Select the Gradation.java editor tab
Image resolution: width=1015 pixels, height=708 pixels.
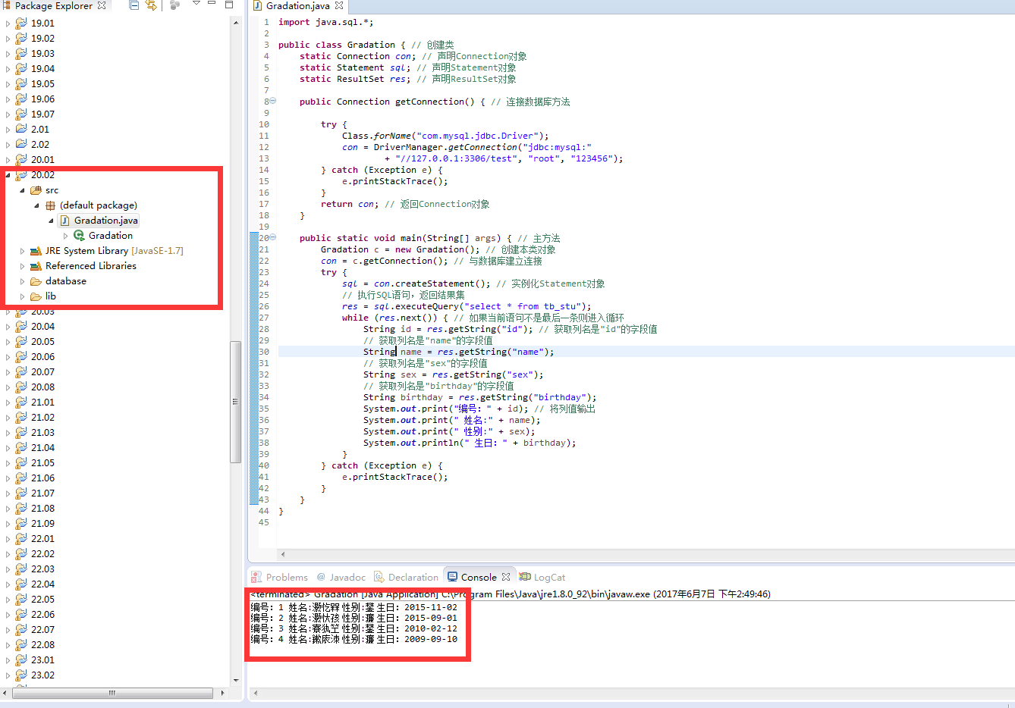click(x=298, y=5)
